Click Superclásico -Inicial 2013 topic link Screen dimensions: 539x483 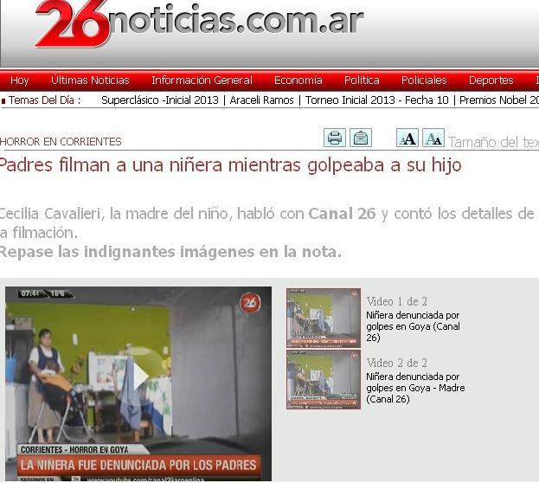click(159, 100)
